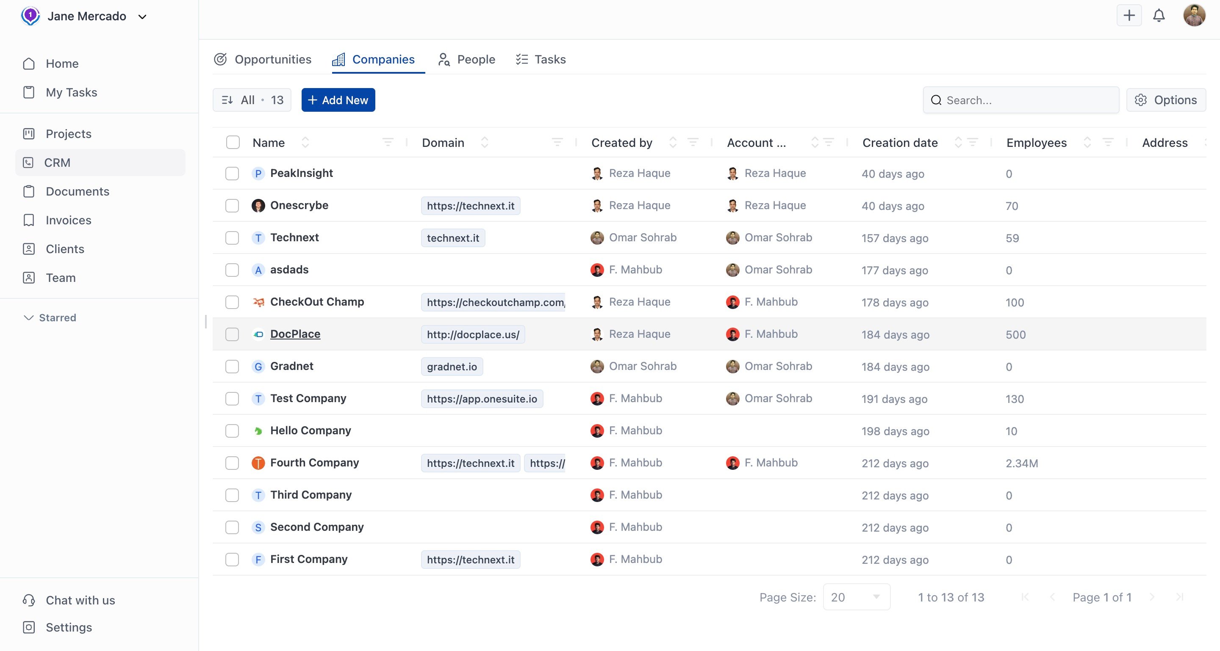Click the Add New button

[338, 100]
